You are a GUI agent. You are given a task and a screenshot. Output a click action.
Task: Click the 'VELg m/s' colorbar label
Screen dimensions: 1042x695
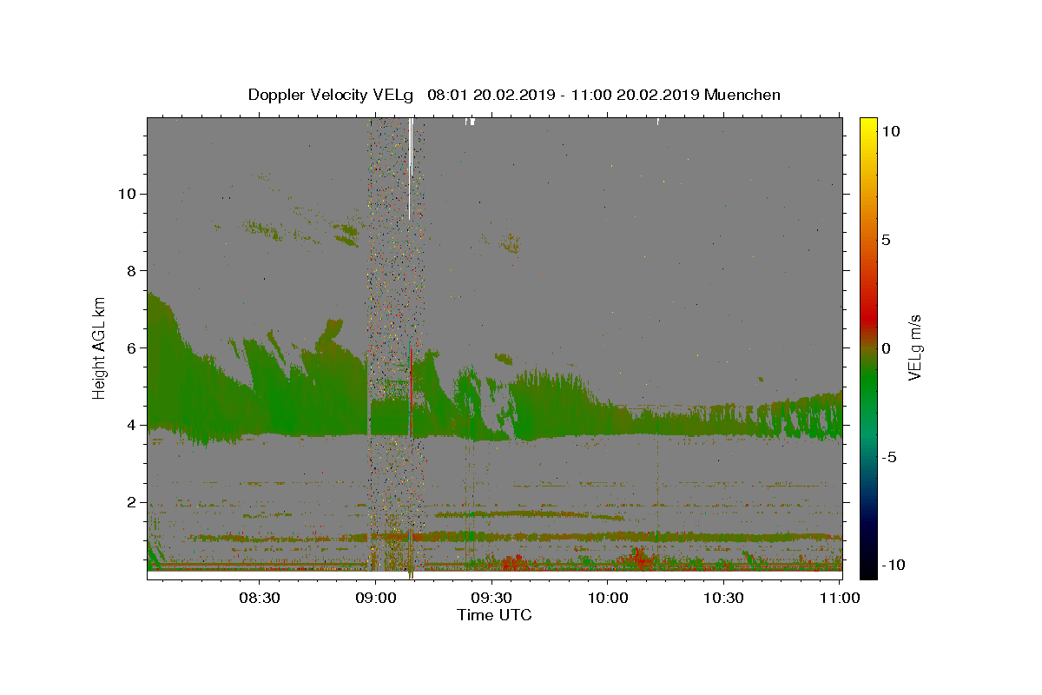[914, 347]
